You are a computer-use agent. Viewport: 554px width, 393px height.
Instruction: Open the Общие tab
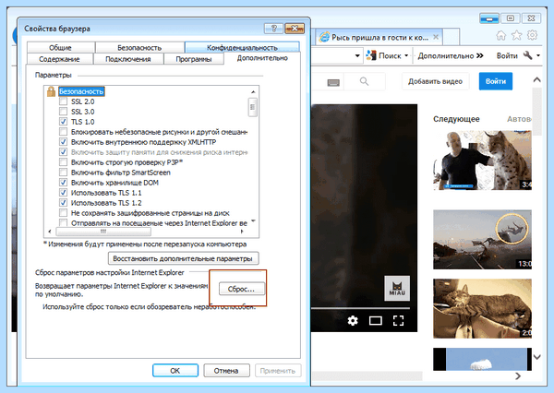tap(60, 47)
